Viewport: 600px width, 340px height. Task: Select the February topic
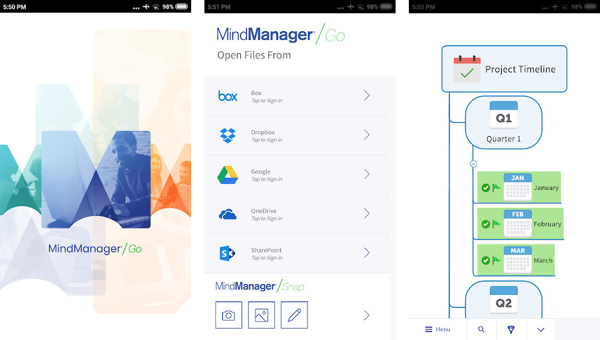point(520,224)
